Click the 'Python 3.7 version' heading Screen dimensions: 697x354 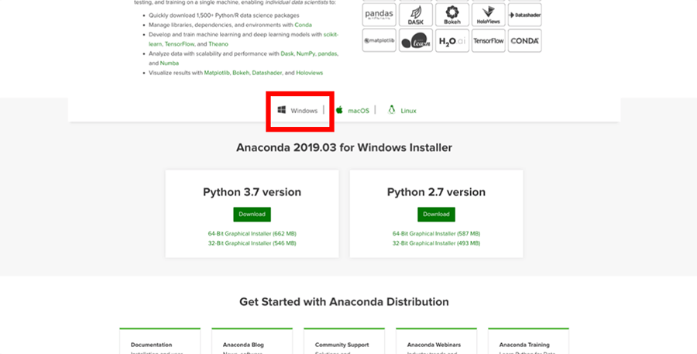point(252,192)
